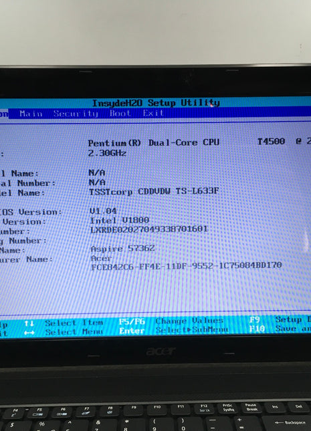This screenshot has width=311, height=431.
Task: Click the F5/F6 Change Values hint
Action: point(171,321)
